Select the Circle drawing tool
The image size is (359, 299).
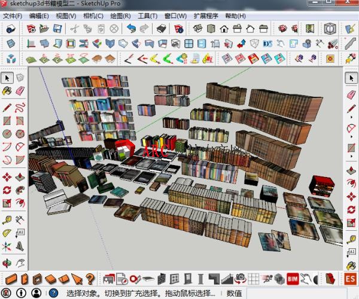point(7,134)
